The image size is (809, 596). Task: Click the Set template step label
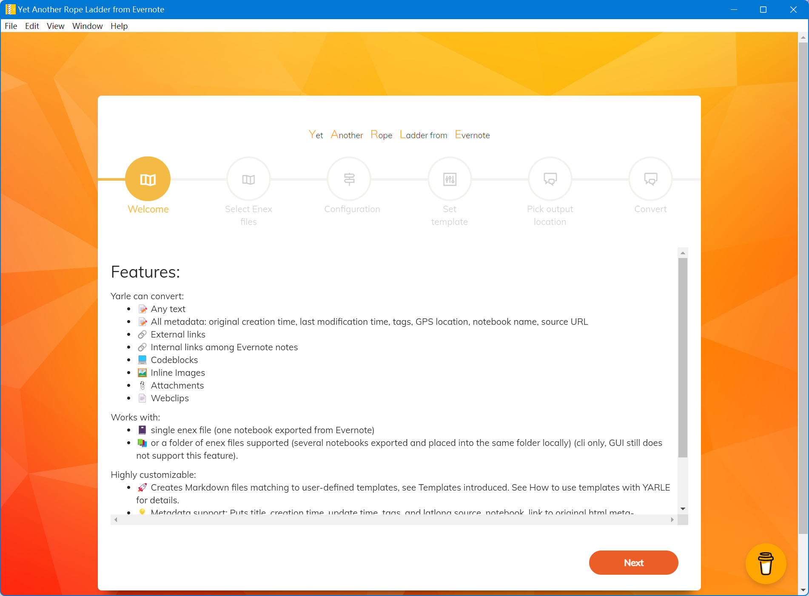click(x=450, y=216)
